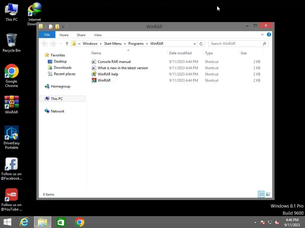The width and height of the screenshot is (305, 228).
Task: Go forward using the Forward arrow button
Action: coord(53,44)
